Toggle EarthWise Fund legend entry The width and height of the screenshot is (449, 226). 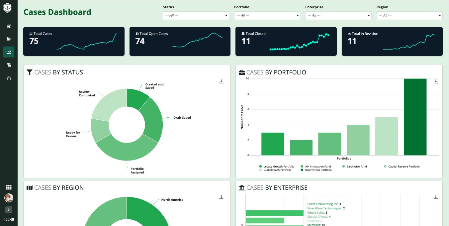pyautogui.click(x=354, y=167)
